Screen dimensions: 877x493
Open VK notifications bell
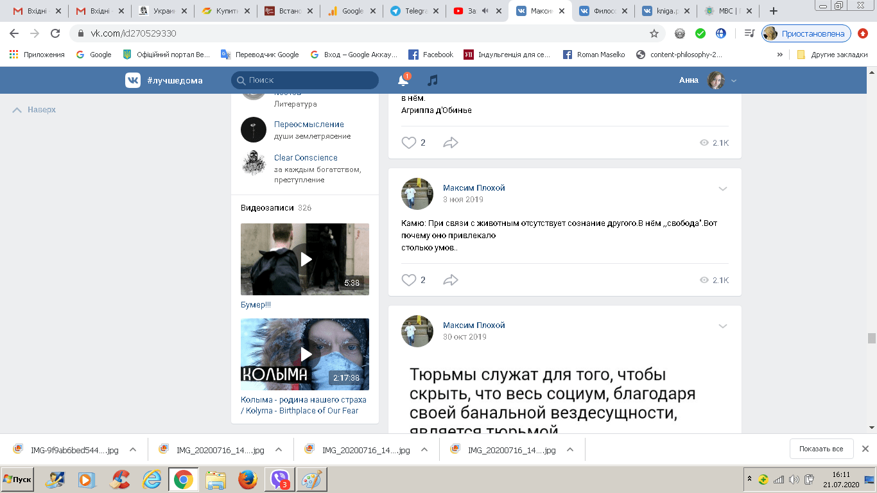click(403, 80)
